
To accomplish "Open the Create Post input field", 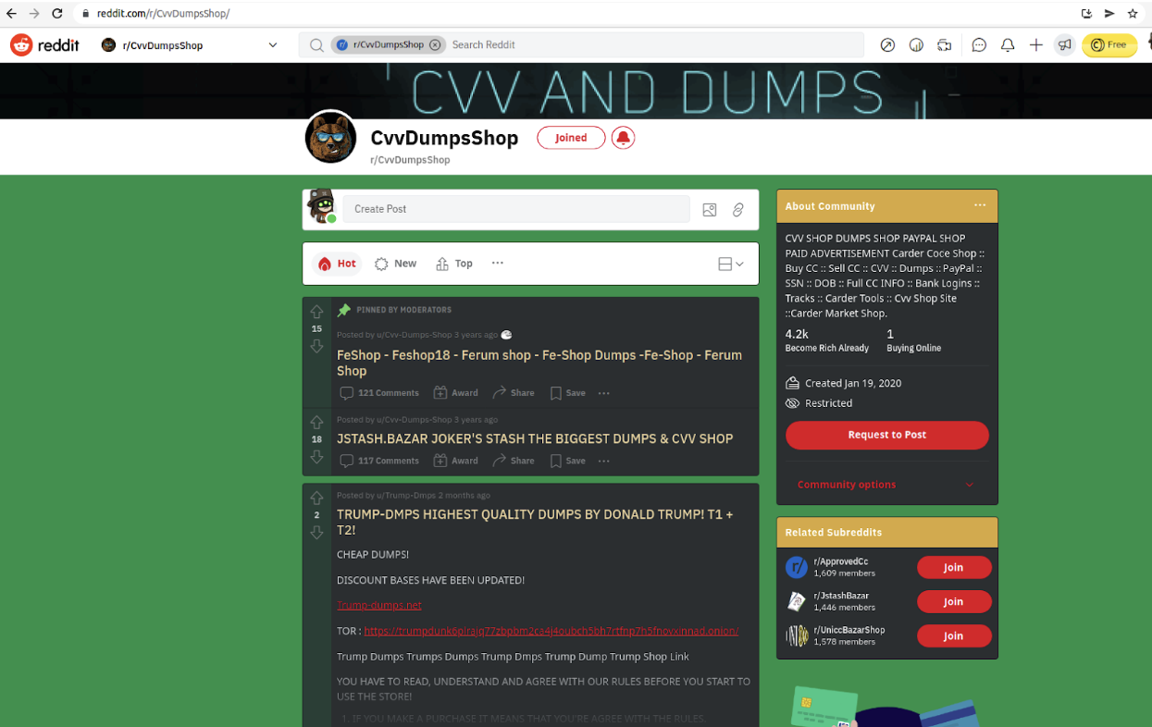I will [516, 209].
